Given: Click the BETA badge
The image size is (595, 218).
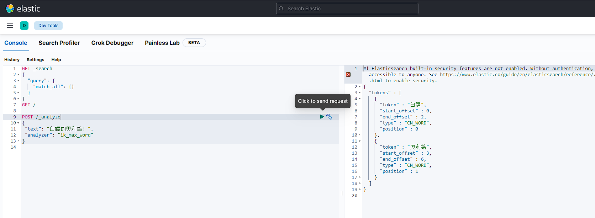Looking at the screenshot, I should click(194, 43).
